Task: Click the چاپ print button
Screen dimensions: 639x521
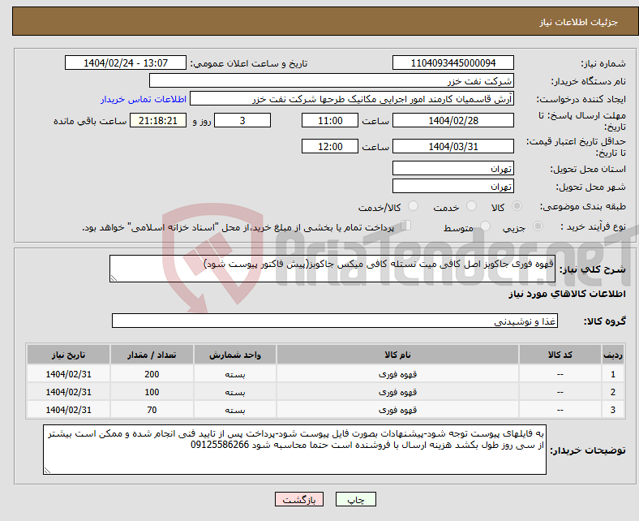Action: pos(356,499)
